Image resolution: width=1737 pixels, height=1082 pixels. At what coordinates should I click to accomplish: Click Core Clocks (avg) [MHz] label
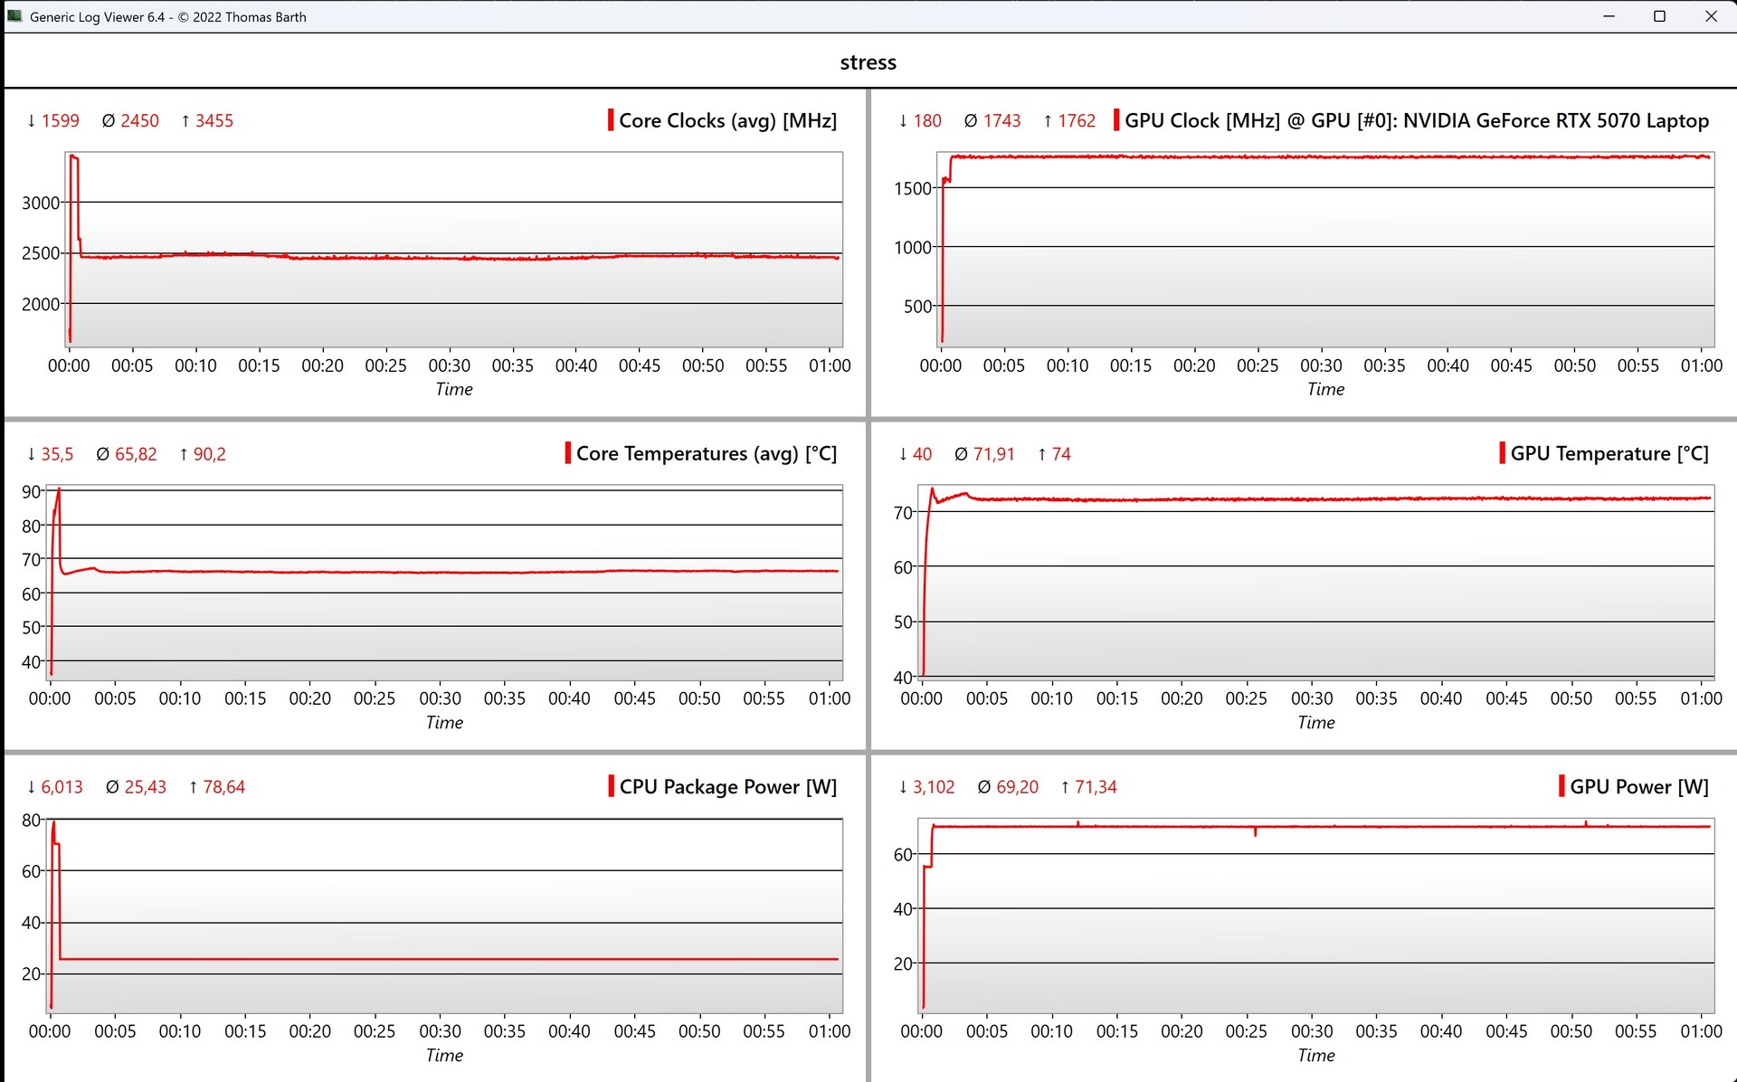coord(727,120)
